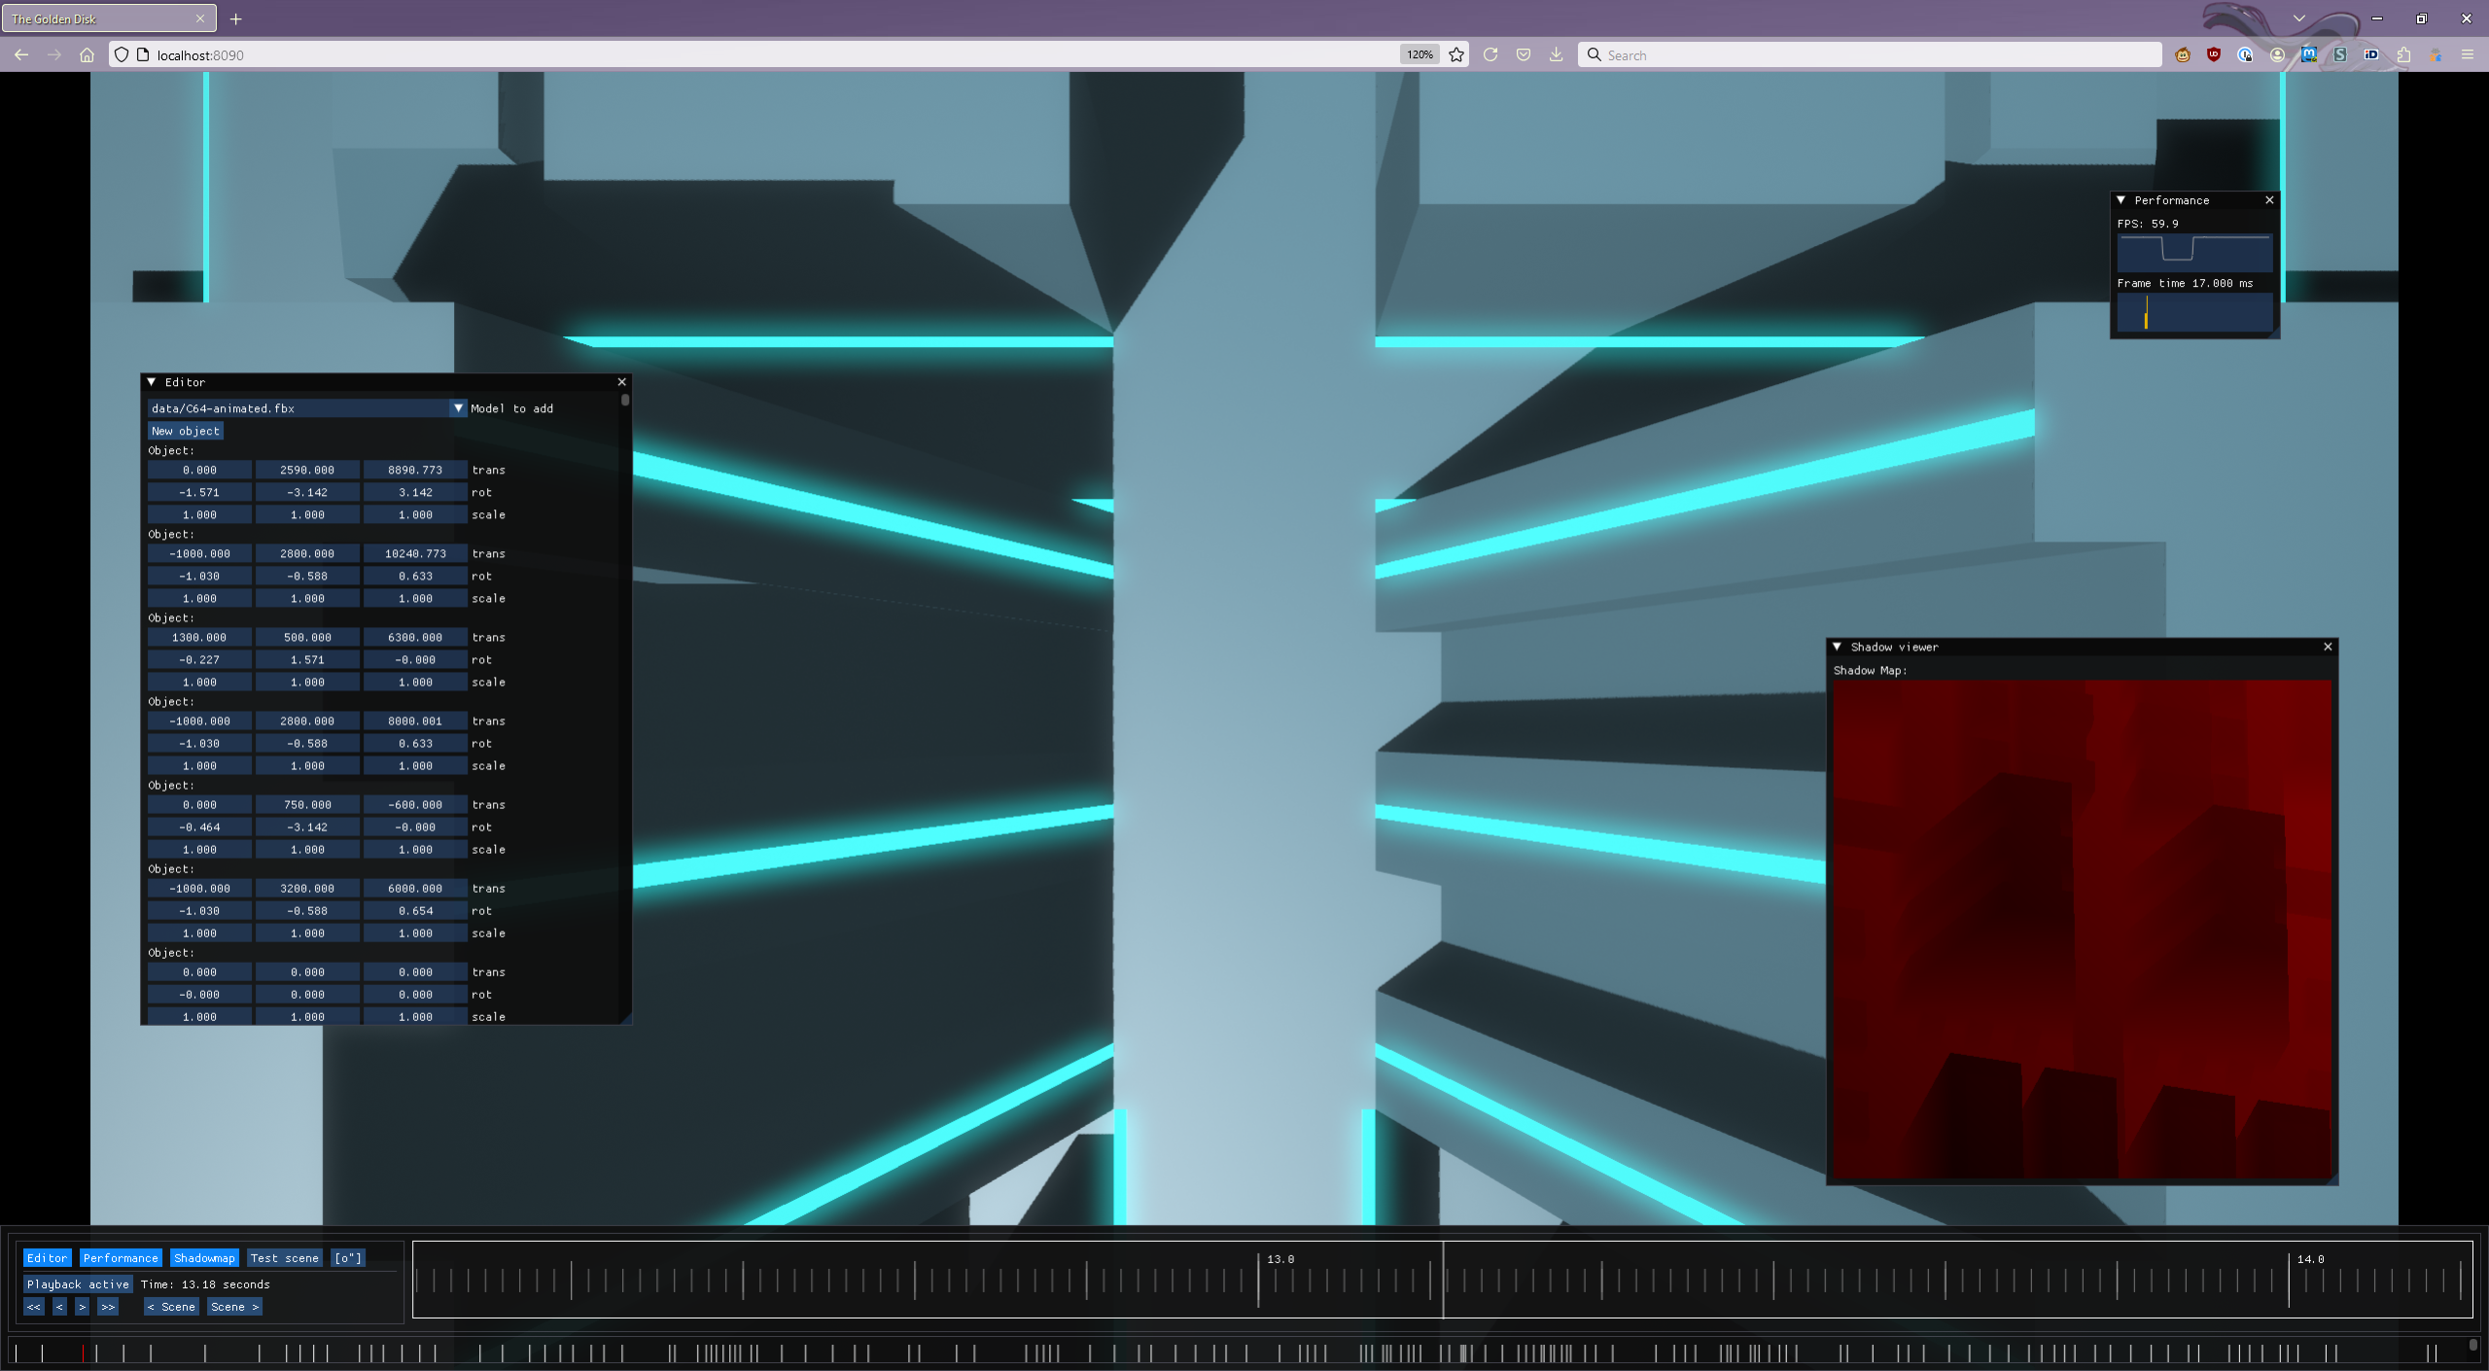Close the Editor window with X

(x=622, y=382)
